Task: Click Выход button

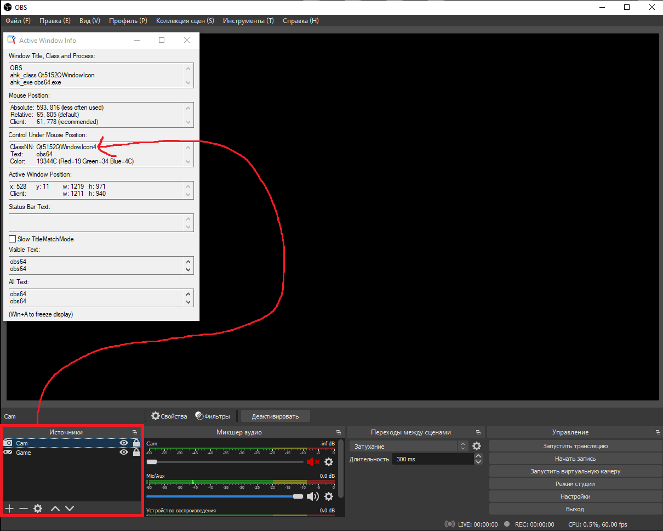Action: (x=575, y=509)
